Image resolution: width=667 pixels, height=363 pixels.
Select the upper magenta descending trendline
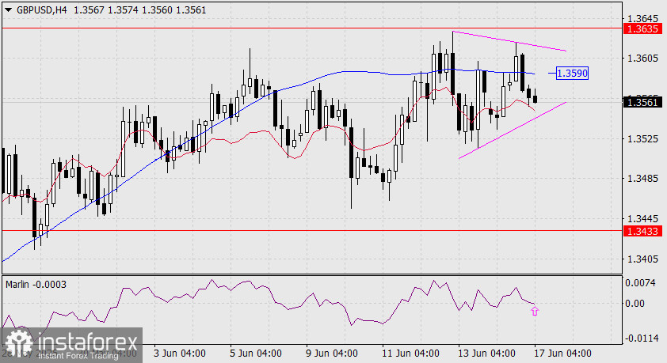click(509, 41)
